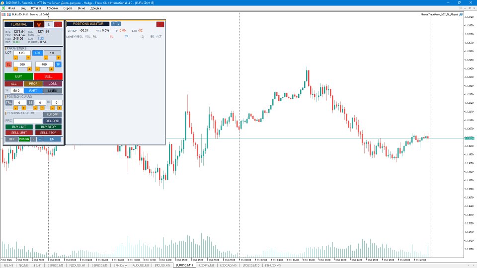Open the Вставка menu
This screenshot has width=477, height=268.
[36, 8]
